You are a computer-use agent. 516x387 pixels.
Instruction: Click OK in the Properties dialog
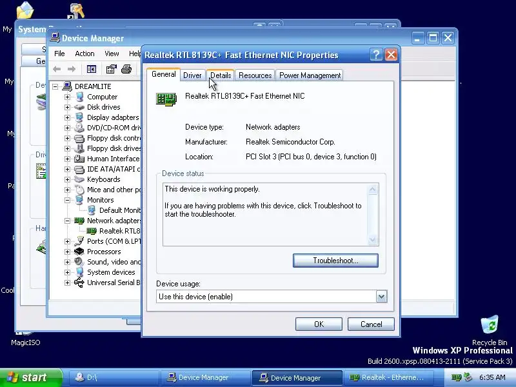pos(319,324)
